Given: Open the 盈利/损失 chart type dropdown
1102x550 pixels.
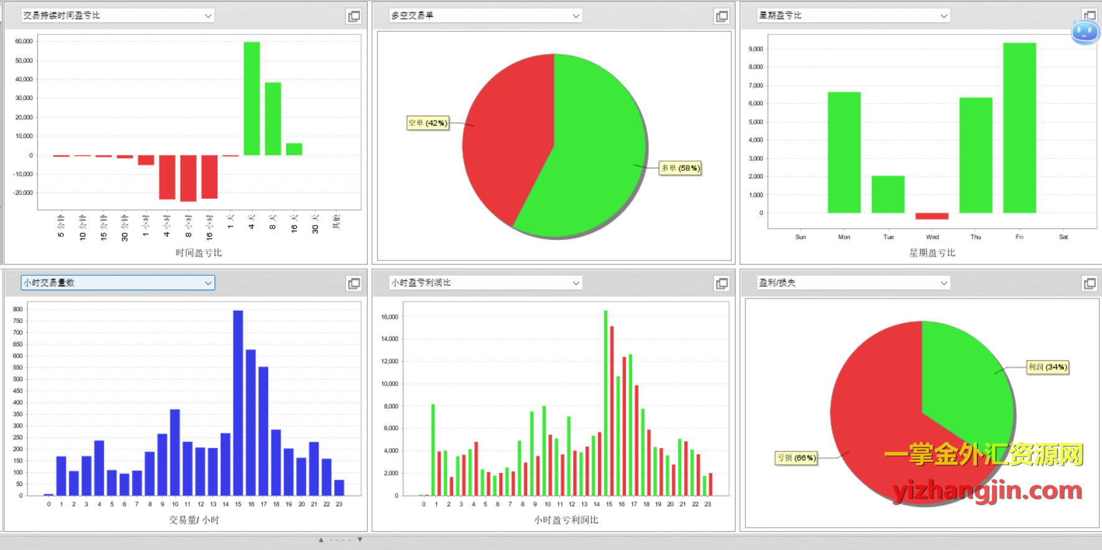Looking at the screenshot, I should (x=943, y=283).
